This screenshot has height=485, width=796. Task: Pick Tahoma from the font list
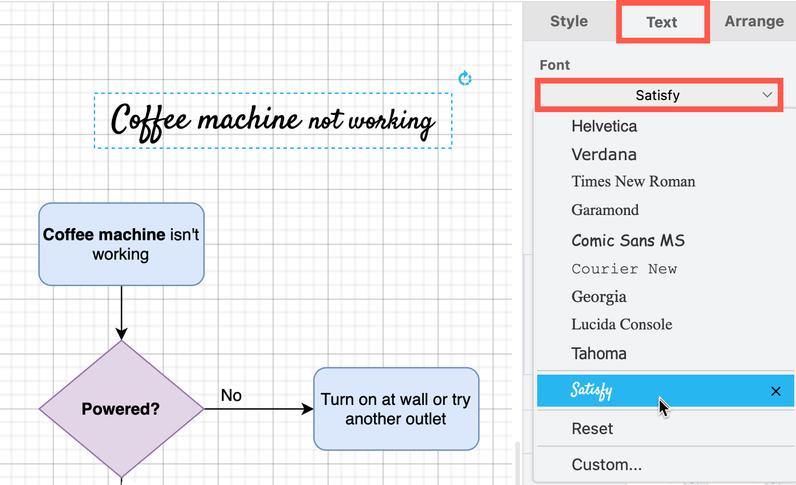tap(598, 353)
